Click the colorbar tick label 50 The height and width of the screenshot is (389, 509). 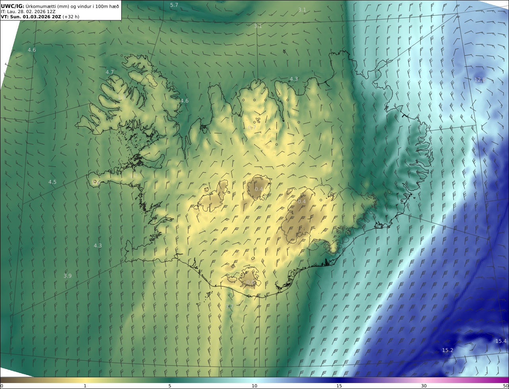[x=505, y=386]
